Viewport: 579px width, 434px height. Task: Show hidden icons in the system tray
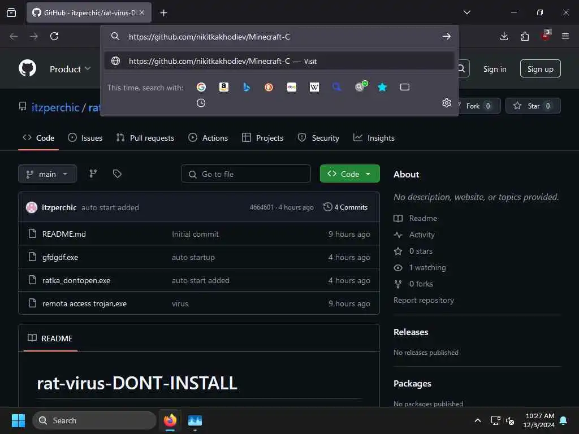click(x=477, y=420)
